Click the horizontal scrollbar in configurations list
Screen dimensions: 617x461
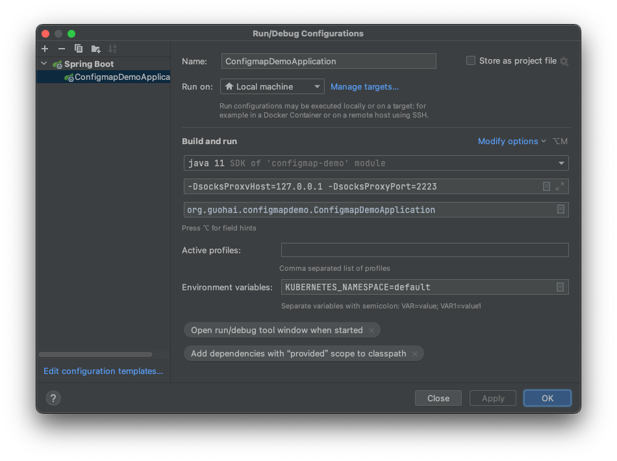tap(95, 355)
